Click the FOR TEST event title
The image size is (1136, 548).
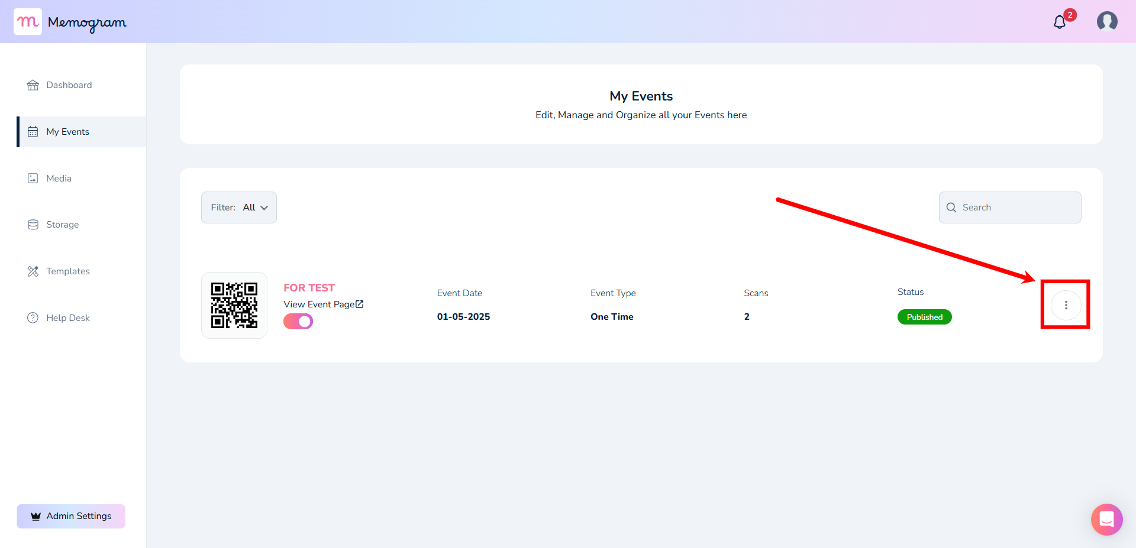[309, 288]
